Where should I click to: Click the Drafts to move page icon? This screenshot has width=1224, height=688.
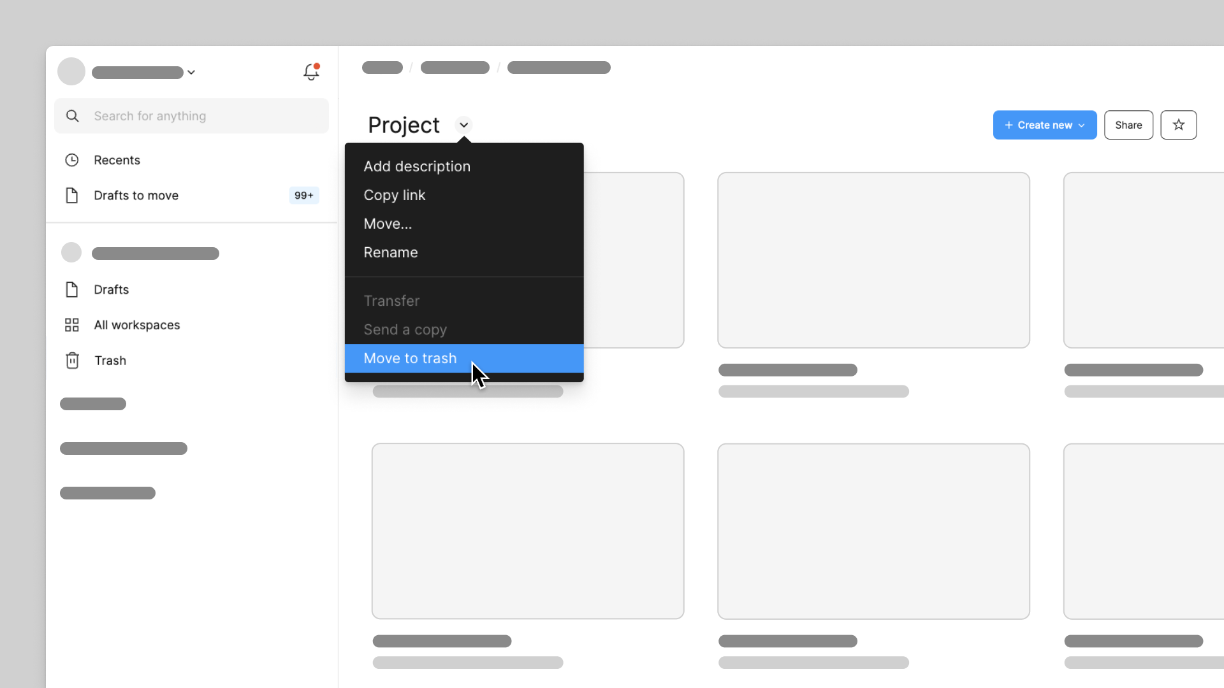click(x=71, y=196)
